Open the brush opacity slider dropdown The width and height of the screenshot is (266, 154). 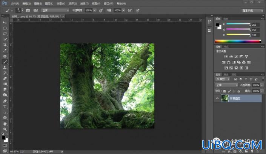point(95,11)
